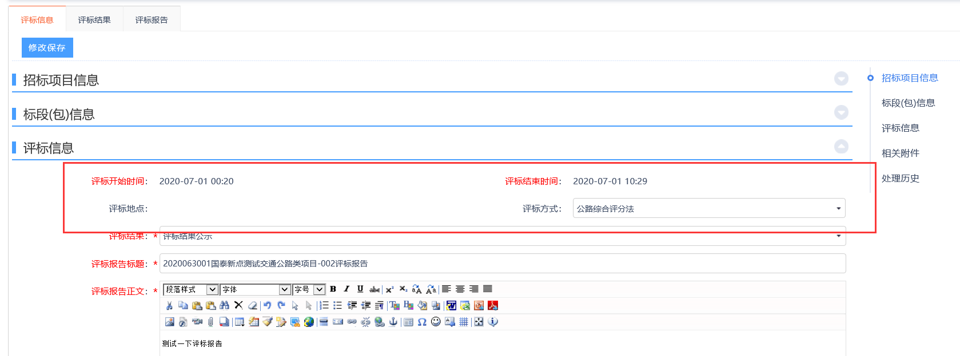
Task: Open the smiley emoticon picker
Action: 436,322
